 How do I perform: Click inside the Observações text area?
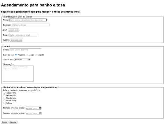(x=18, y=73)
